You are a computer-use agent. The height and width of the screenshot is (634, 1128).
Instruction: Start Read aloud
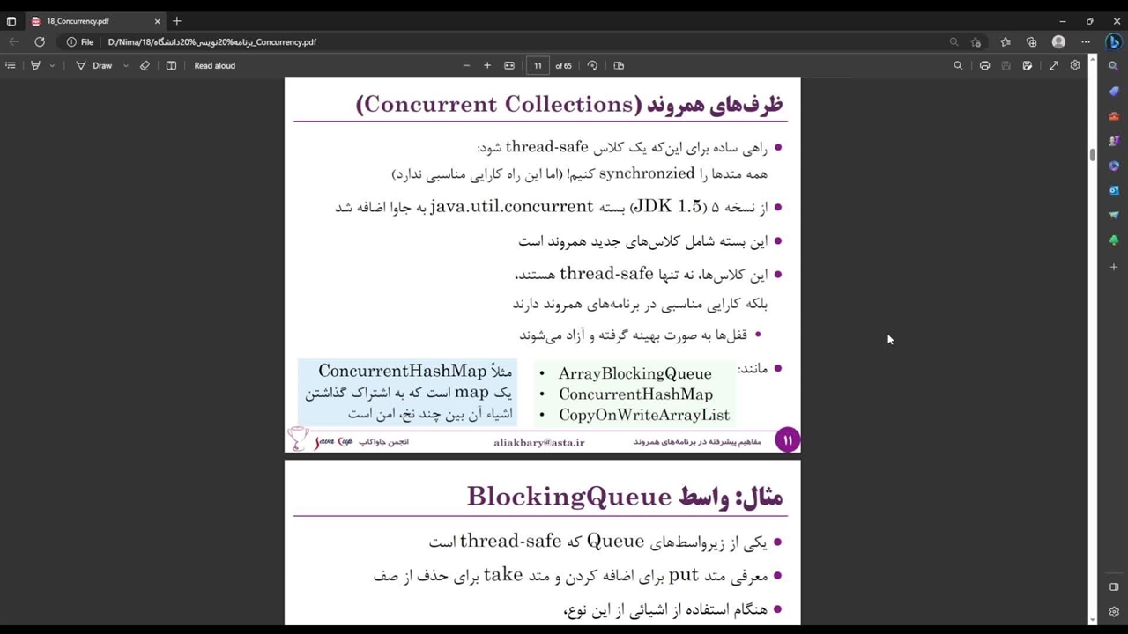(214, 65)
